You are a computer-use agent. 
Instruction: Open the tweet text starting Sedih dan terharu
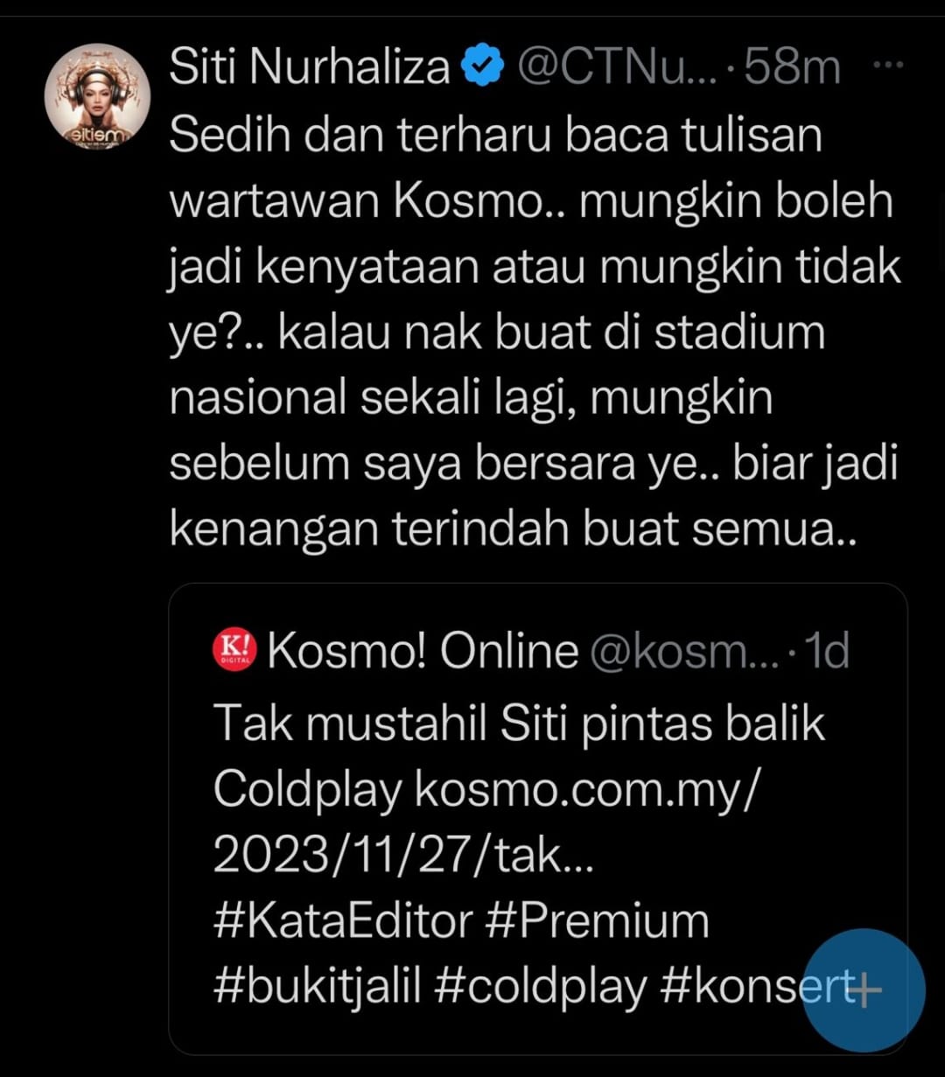click(535, 332)
